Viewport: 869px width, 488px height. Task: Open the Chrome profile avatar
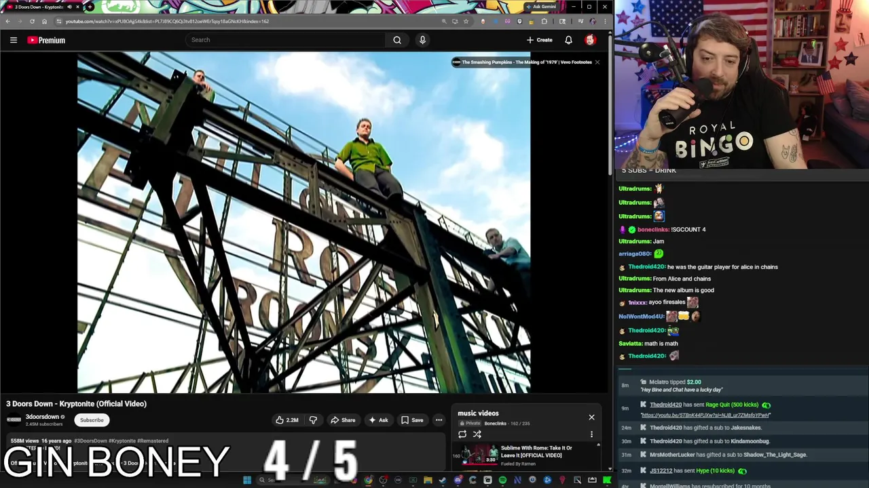click(593, 21)
